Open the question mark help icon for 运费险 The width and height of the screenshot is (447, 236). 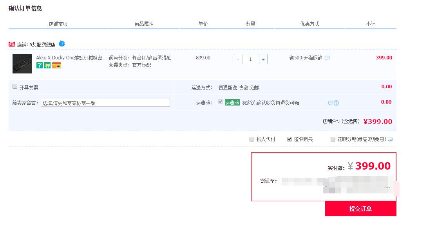point(337,103)
